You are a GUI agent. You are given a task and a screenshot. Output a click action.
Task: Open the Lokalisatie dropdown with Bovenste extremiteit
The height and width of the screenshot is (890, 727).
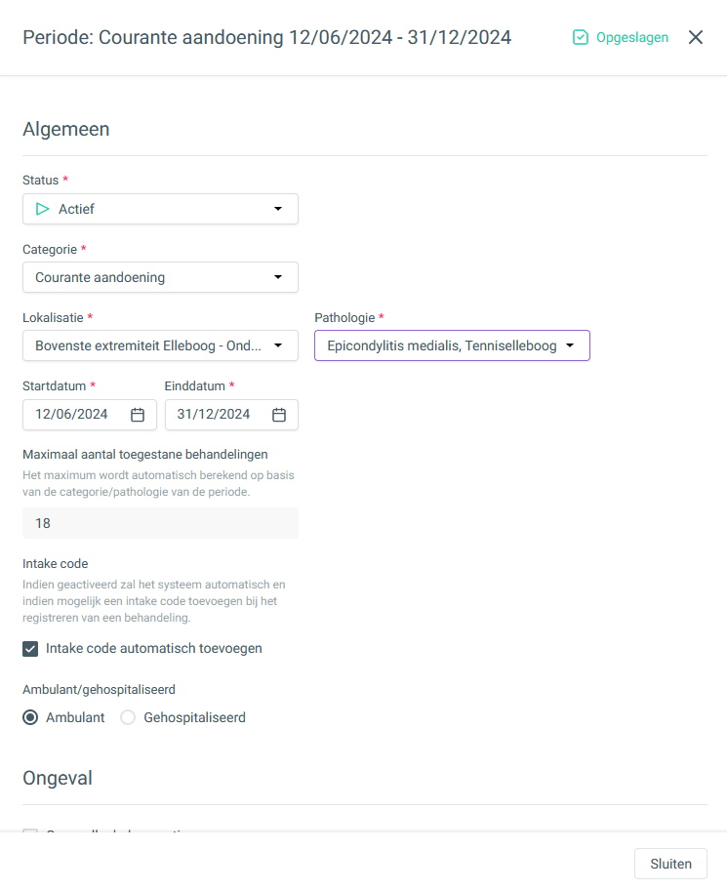click(x=161, y=345)
